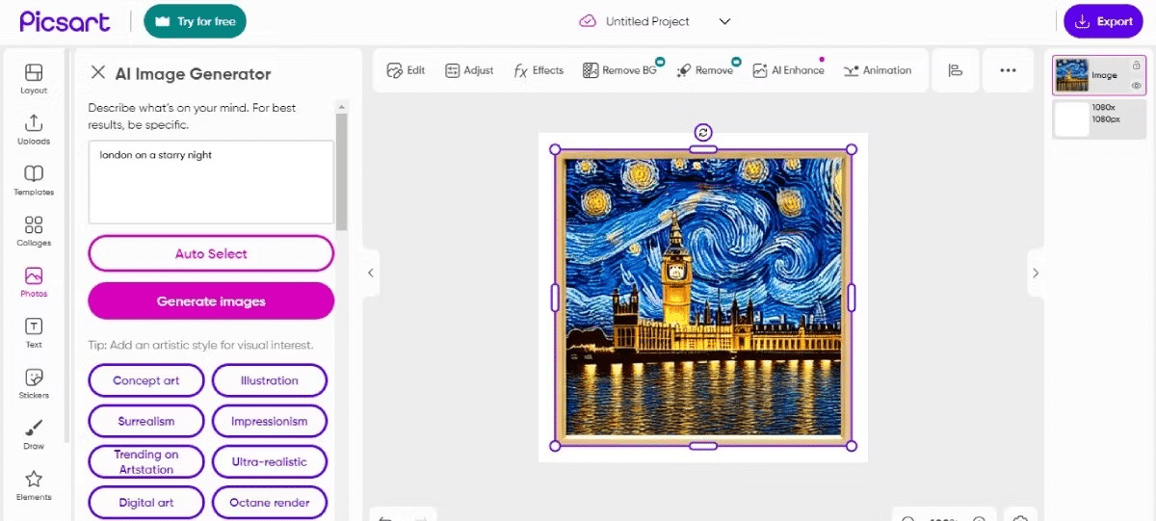The image size is (1156, 521).
Task: Open the Layout panel in sidebar
Action: [x=34, y=78]
